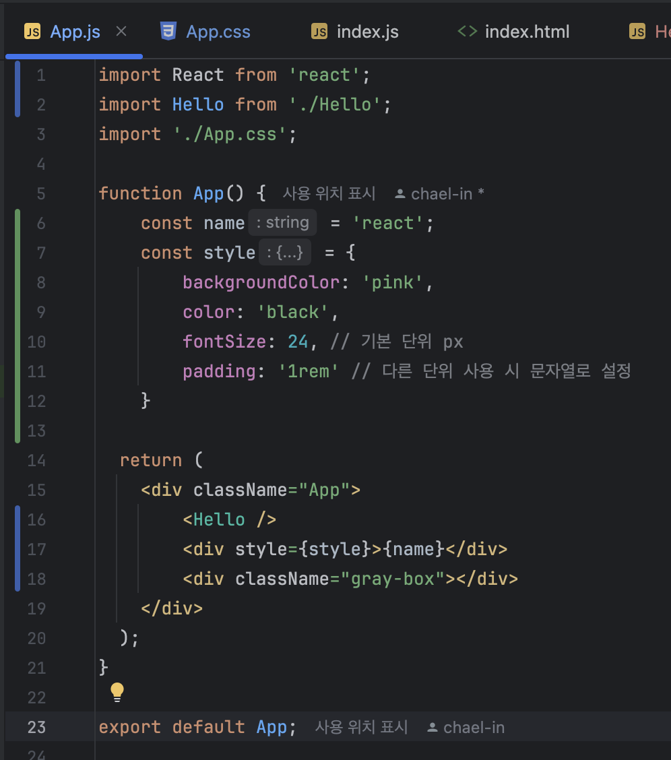This screenshot has height=760, width=671.
Task: Click the HTML brackets icon on index.html tab
Action: [x=468, y=32]
